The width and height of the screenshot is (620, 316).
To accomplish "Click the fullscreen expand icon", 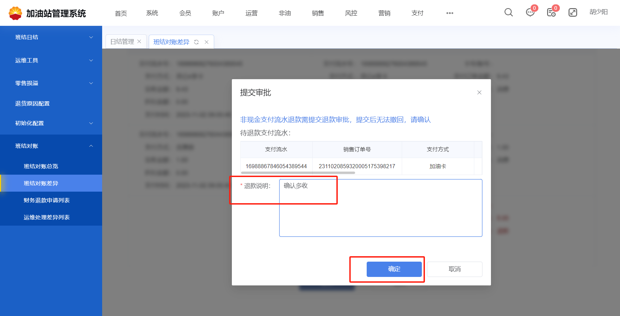I will point(573,13).
